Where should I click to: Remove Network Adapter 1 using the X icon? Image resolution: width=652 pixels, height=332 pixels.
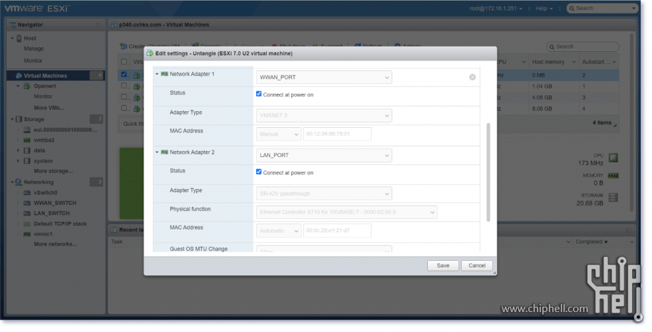472,77
